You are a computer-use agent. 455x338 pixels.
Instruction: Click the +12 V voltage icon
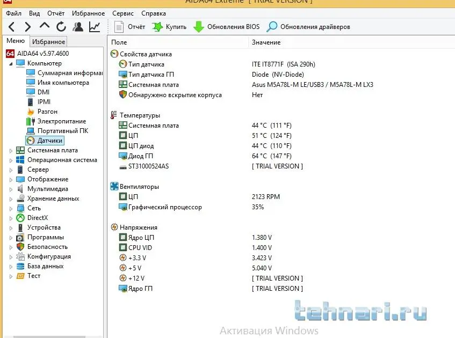point(123,278)
